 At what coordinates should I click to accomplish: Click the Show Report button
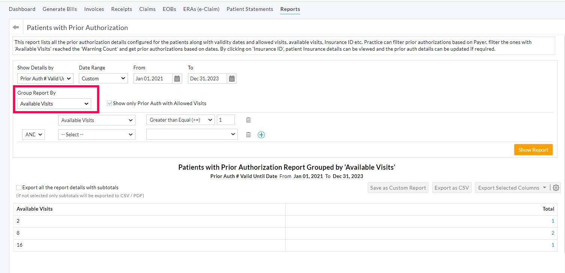point(533,149)
